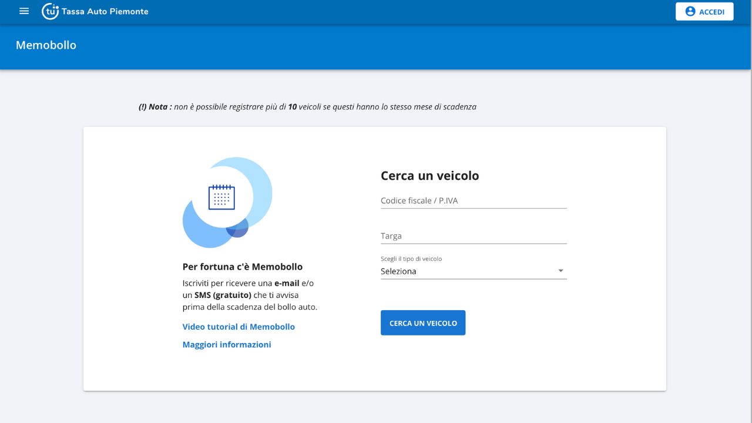The height and width of the screenshot is (423, 752).
Task: Click the Cerca un veicolo heading
Action: pos(430,176)
